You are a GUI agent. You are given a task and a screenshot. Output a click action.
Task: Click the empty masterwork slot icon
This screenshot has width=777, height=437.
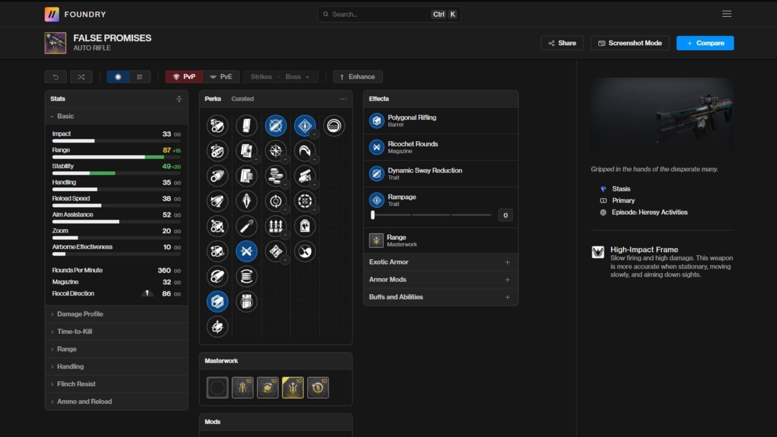tap(217, 388)
